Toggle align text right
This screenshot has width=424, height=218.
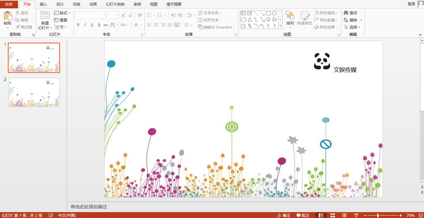click(163, 25)
